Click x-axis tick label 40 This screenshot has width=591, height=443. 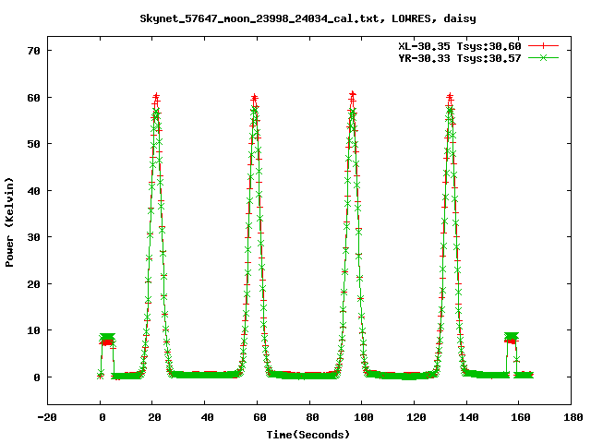pyautogui.click(x=207, y=417)
